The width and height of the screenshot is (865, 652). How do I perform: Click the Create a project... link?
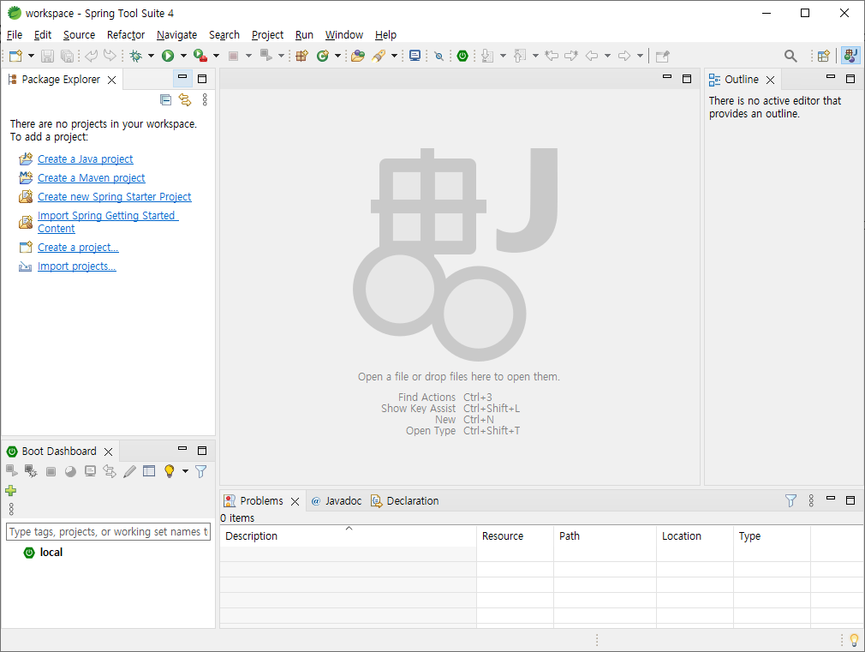click(78, 248)
